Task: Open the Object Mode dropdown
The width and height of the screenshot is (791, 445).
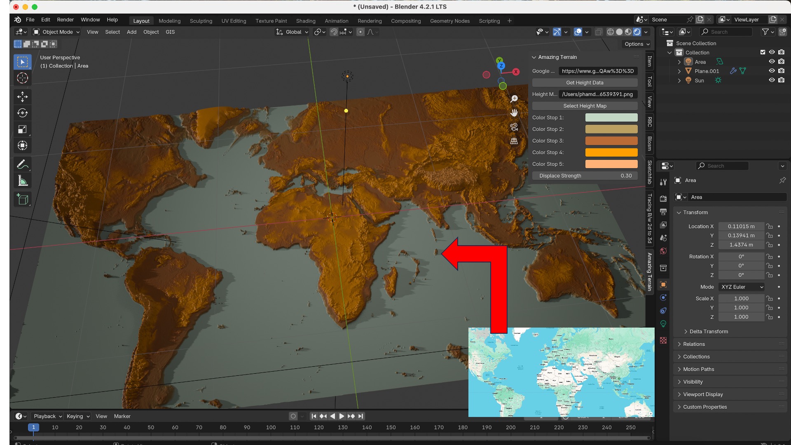Action: click(x=56, y=32)
